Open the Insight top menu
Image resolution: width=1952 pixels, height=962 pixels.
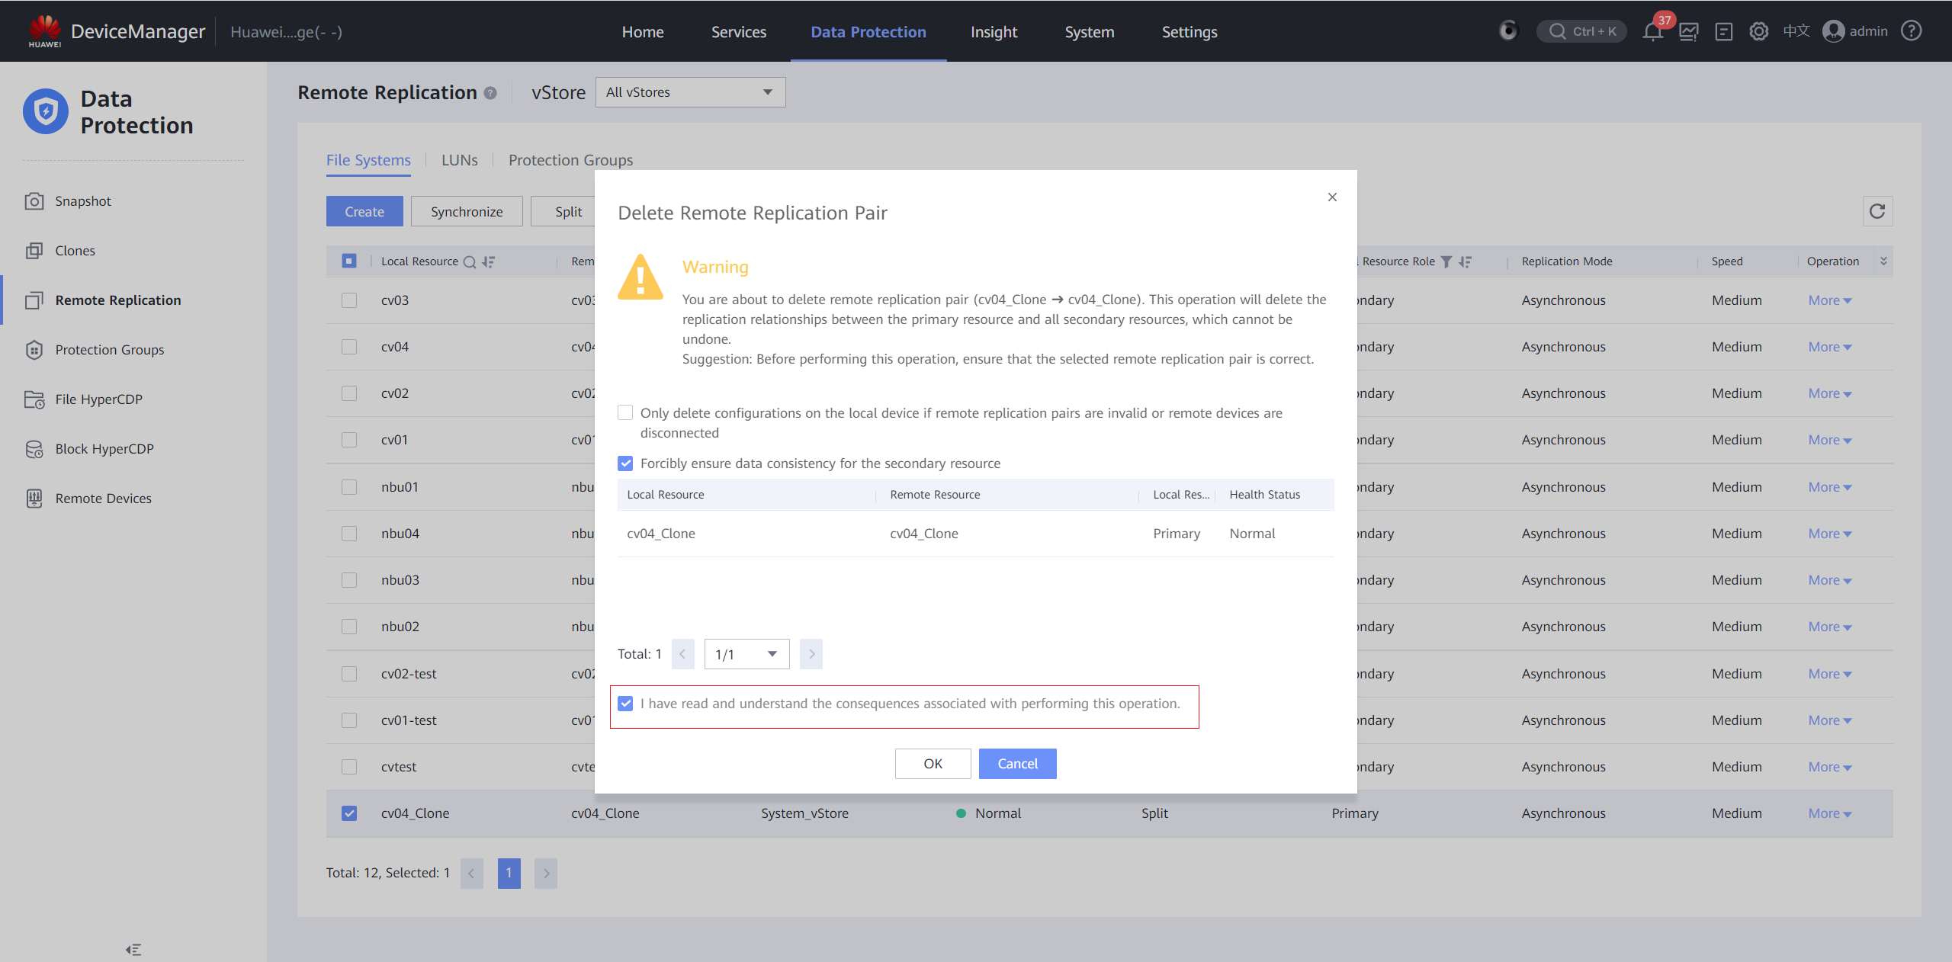[x=994, y=32]
